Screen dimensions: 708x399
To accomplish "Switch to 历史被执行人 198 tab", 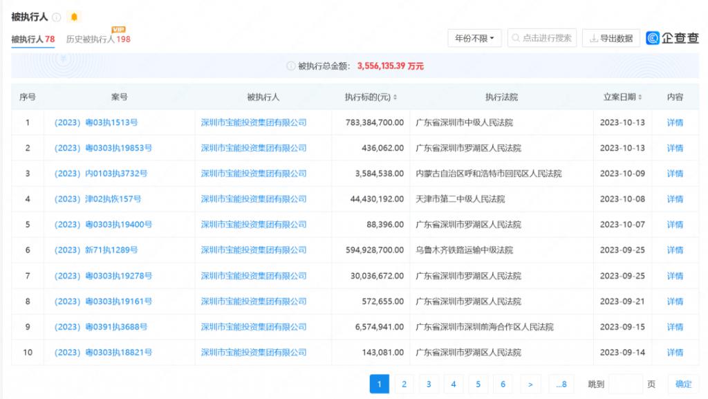I will pyautogui.click(x=98, y=39).
